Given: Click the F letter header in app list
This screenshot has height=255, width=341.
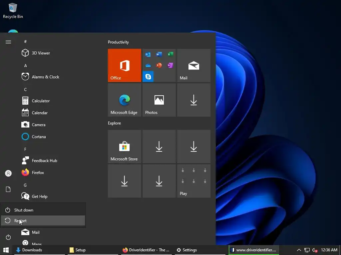Looking at the screenshot, I should pyautogui.click(x=25, y=149).
